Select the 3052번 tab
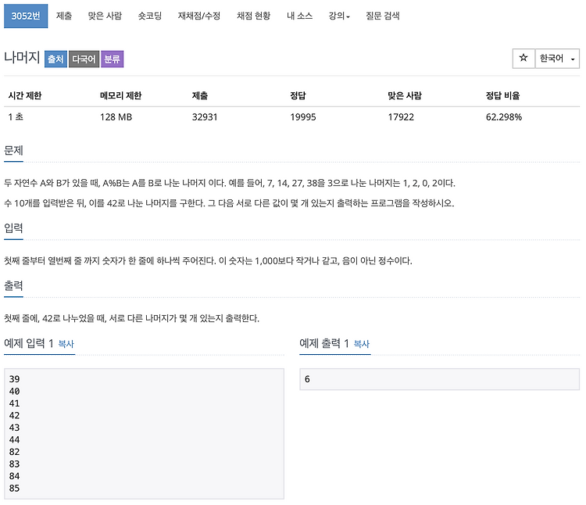The width and height of the screenshot is (586, 505). click(x=26, y=16)
